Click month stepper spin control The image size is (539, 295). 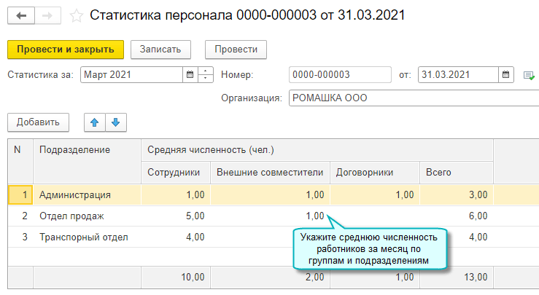click(206, 74)
